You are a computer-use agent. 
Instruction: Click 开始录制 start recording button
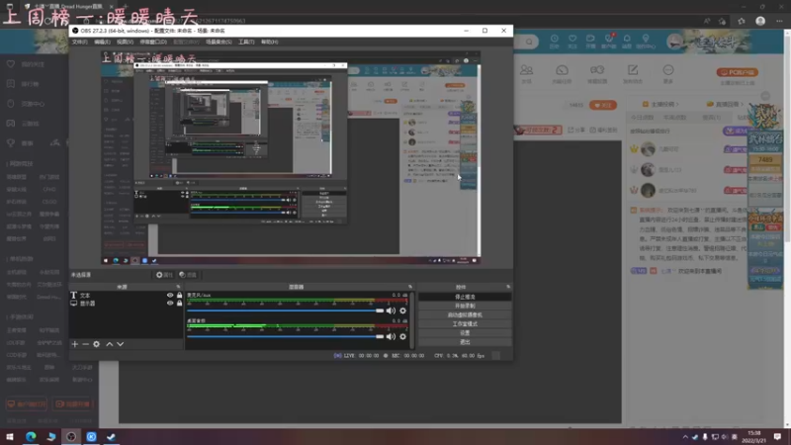point(465,306)
